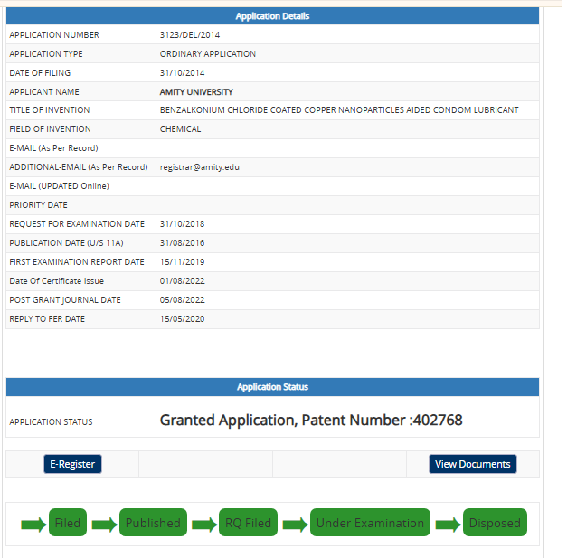Click the E-MAIL (UPDATED Online) label
The image size is (586, 558).
[59, 185]
